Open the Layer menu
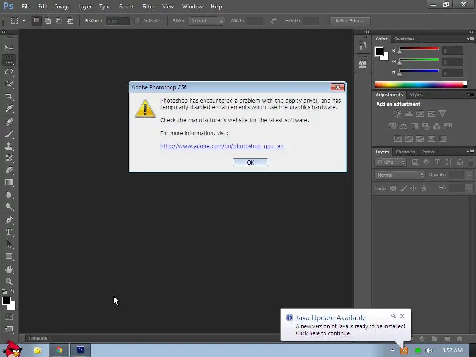The image size is (476, 357). (85, 7)
